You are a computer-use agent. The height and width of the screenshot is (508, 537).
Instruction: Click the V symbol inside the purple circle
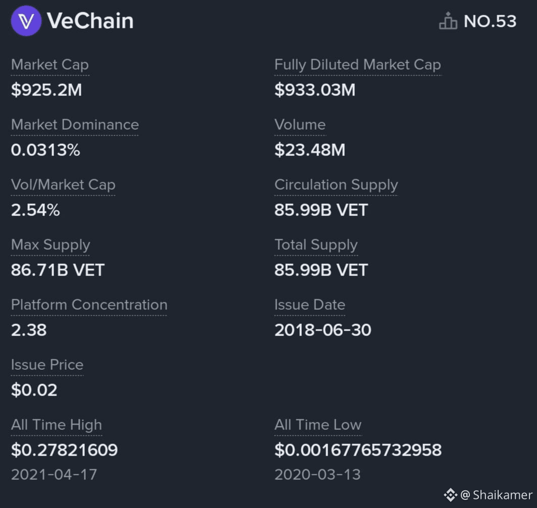(26, 21)
